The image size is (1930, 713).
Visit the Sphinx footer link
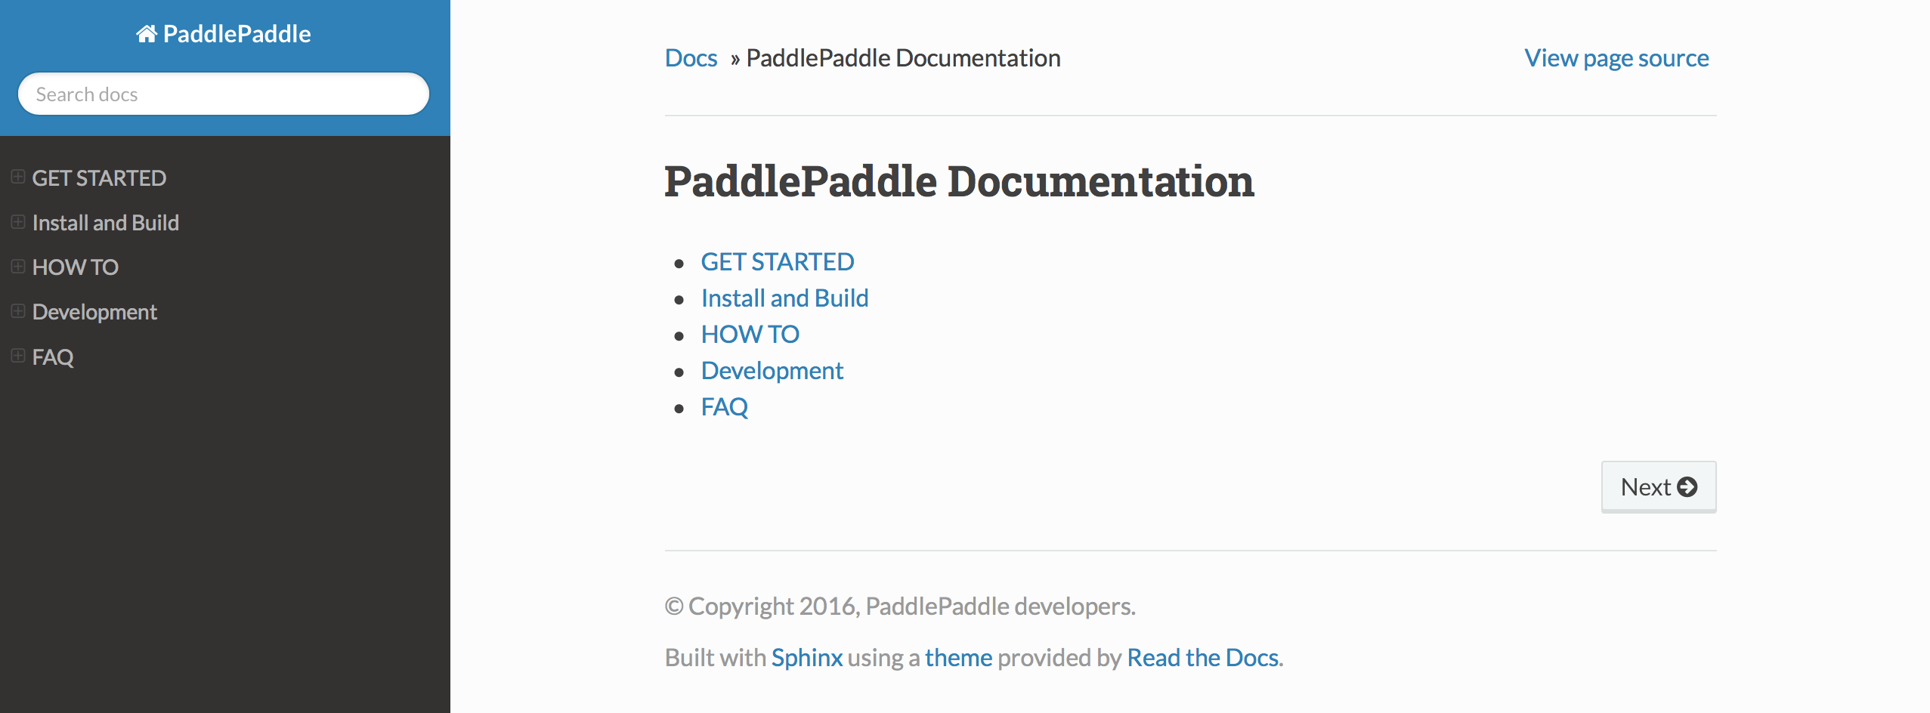(807, 658)
